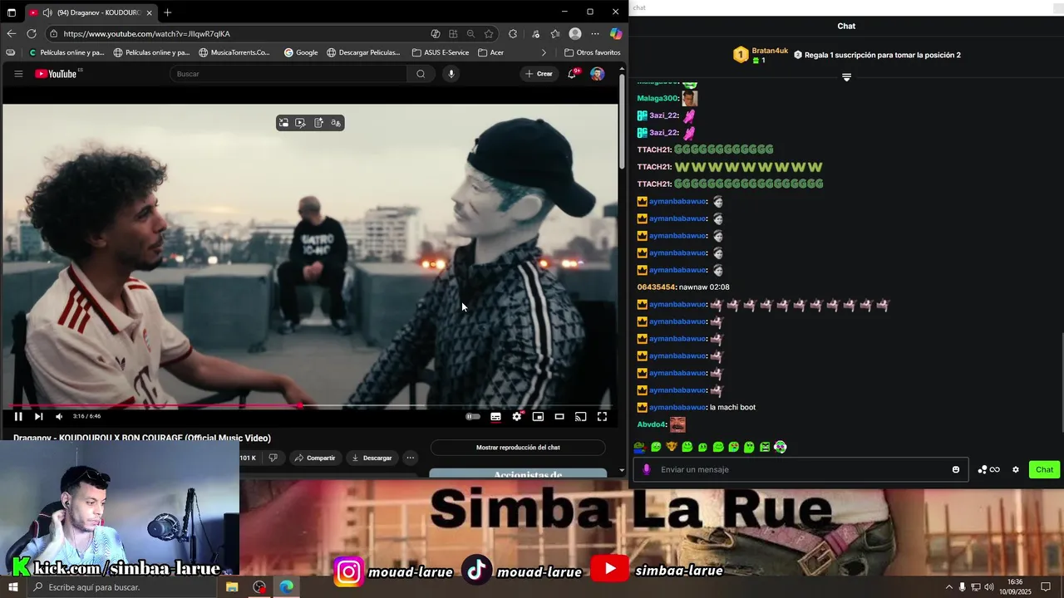Open the Google bookmark
This screenshot has height=598, width=1064.
click(x=301, y=52)
